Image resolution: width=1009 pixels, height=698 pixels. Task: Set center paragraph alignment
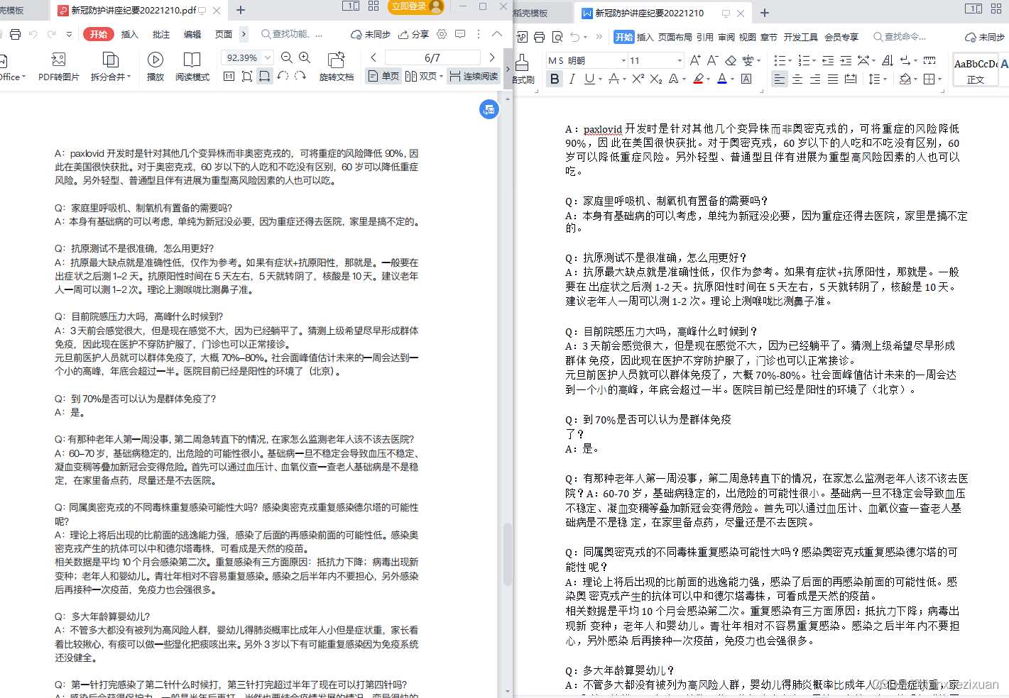click(x=797, y=79)
